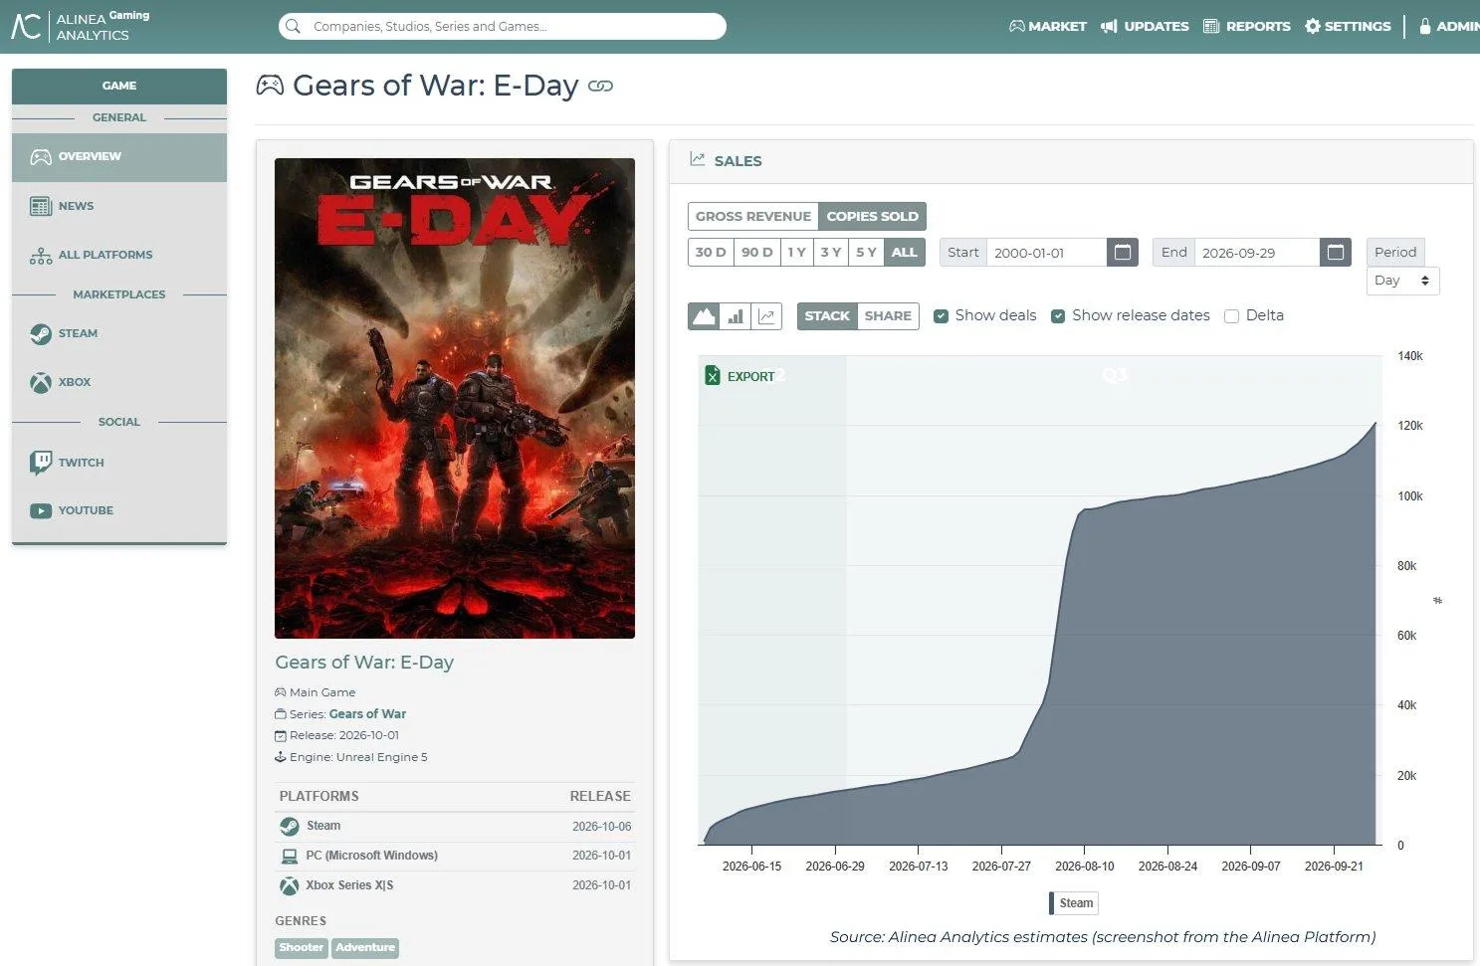Switch to bar chart type
The image size is (1480, 966).
pyautogui.click(x=736, y=316)
